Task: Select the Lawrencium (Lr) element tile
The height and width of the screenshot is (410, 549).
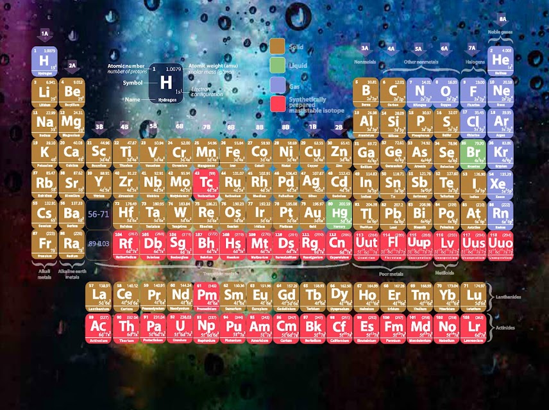Action: [473, 329]
